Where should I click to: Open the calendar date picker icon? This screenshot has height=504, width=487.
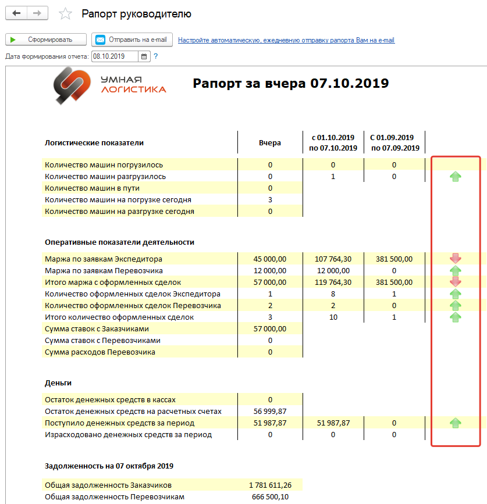144,56
